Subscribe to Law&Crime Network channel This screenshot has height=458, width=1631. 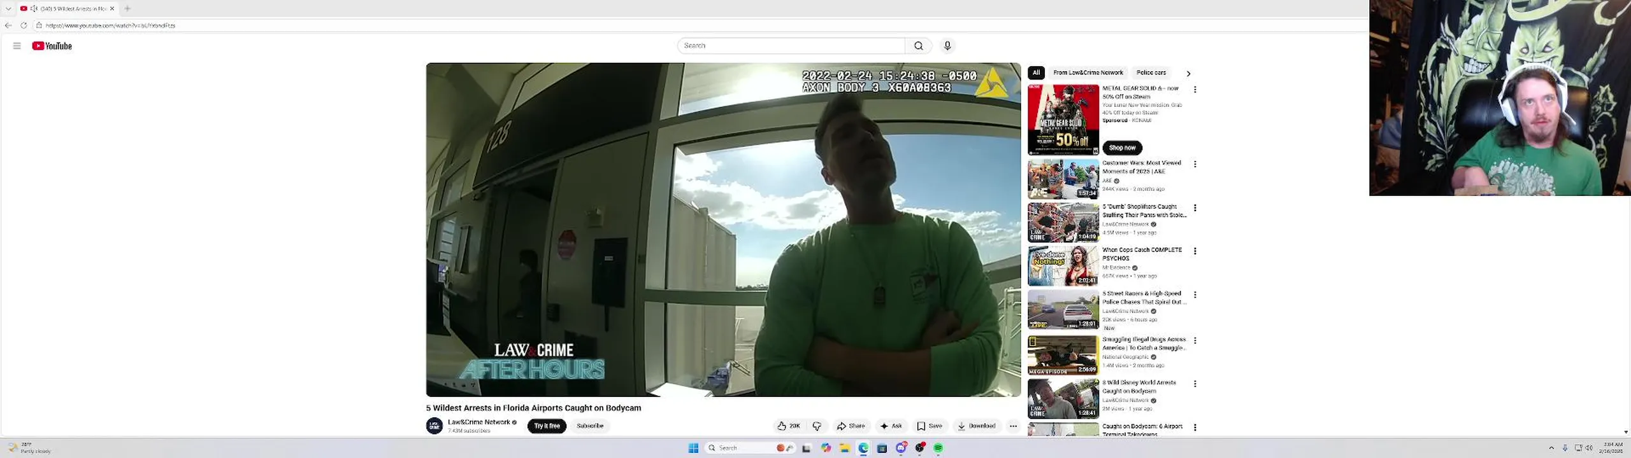pyautogui.click(x=589, y=426)
